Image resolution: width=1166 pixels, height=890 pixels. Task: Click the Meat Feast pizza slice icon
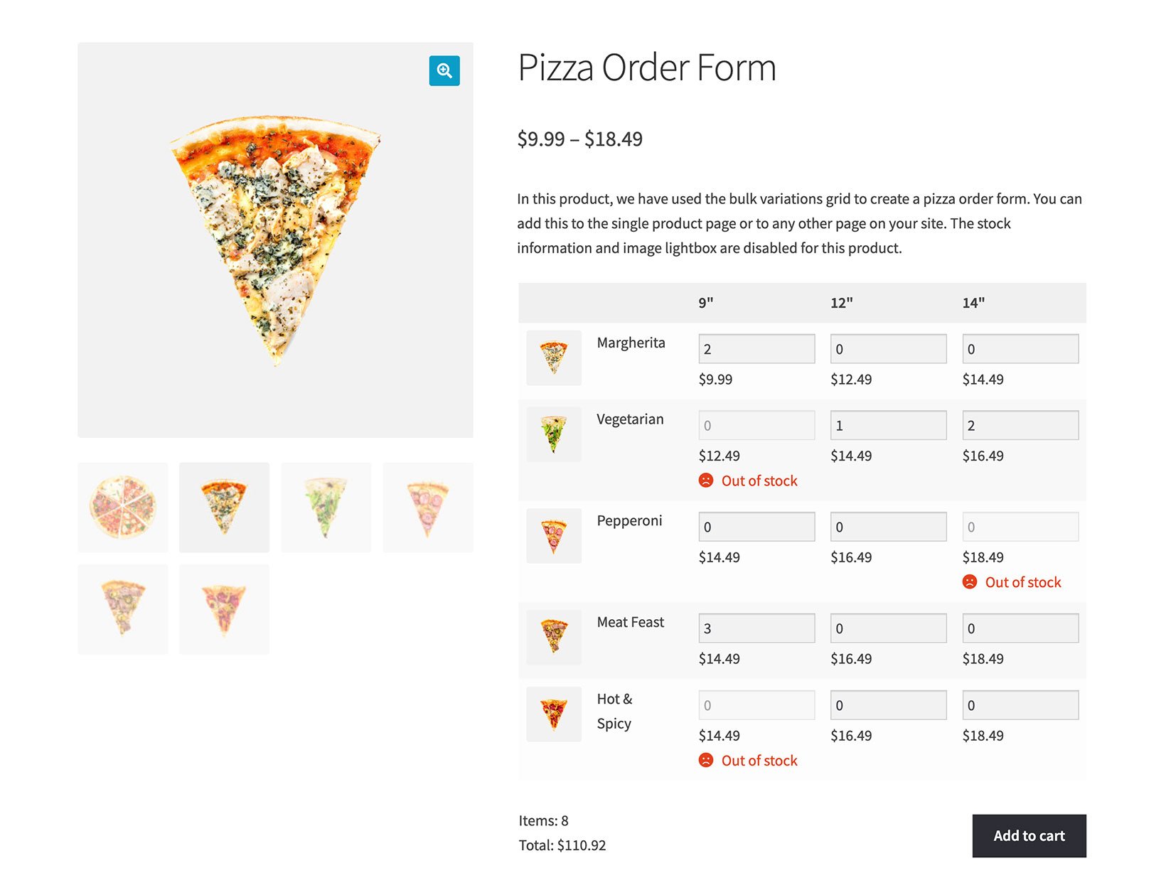553,637
